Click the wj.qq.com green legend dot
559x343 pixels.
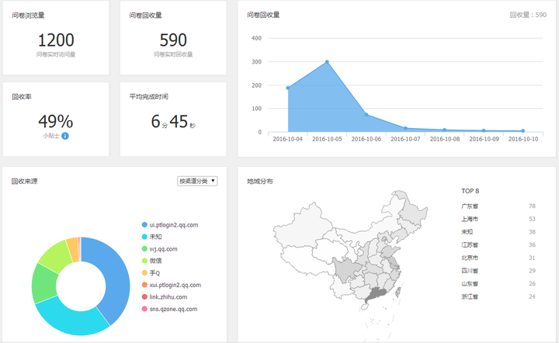[144, 248]
